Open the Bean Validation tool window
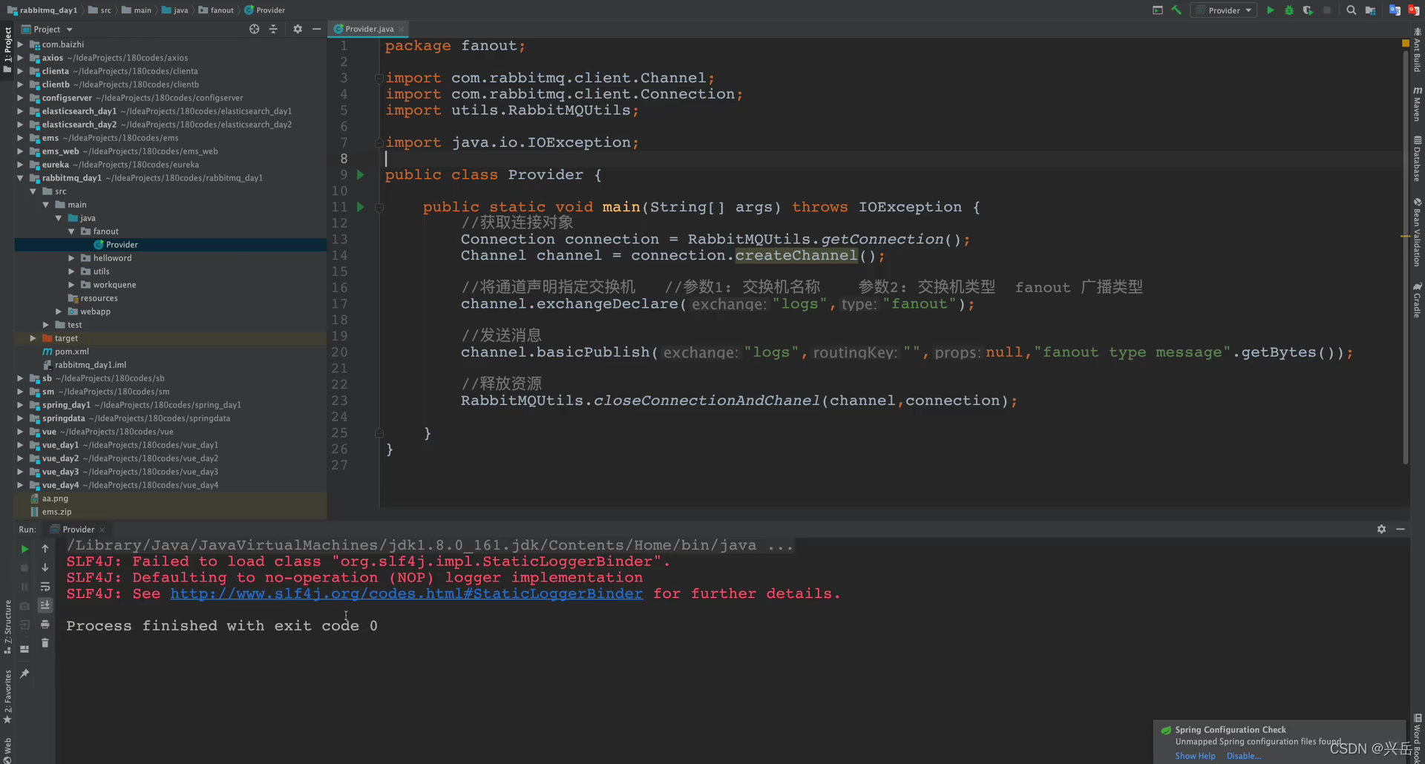The image size is (1425, 764). (x=1417, y=233)
